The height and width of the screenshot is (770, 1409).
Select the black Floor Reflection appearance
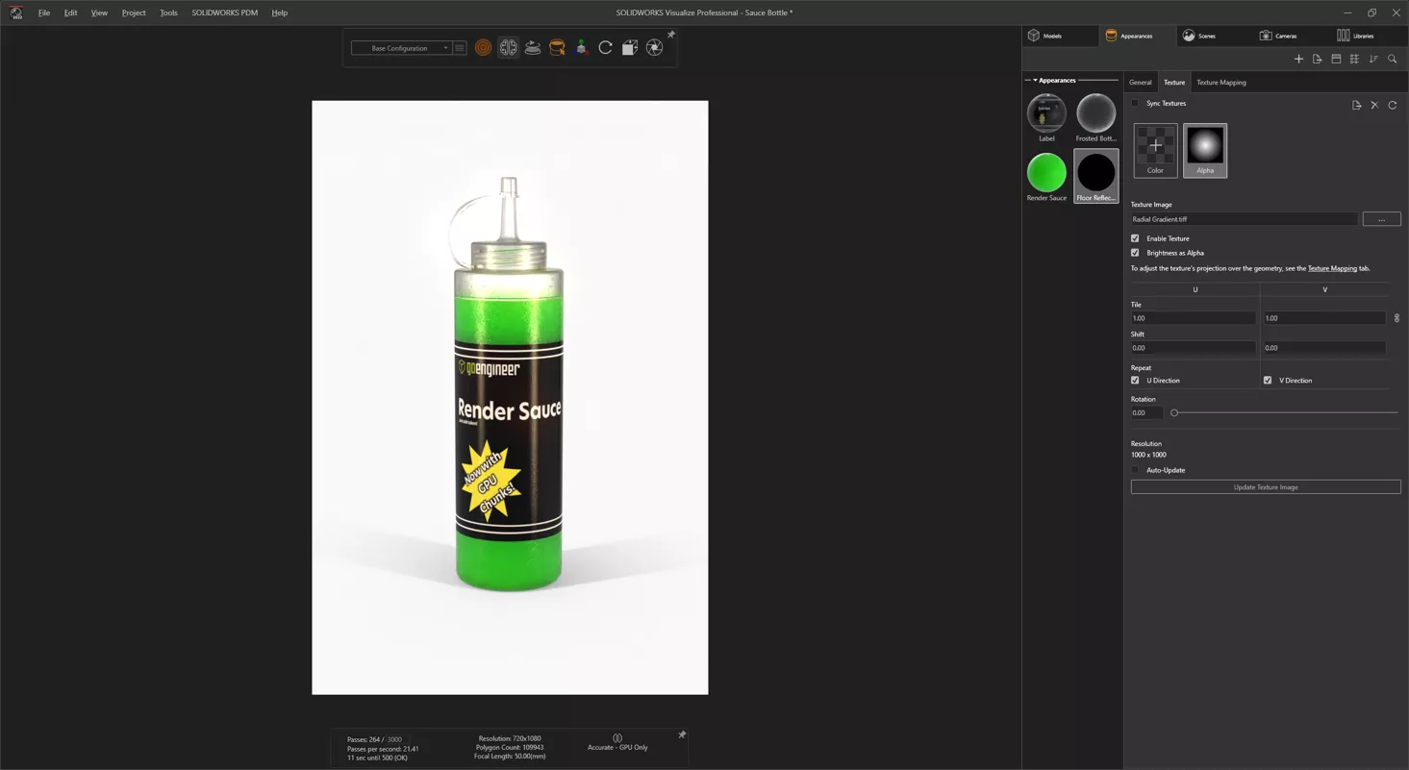click(x=1095, y=174)
